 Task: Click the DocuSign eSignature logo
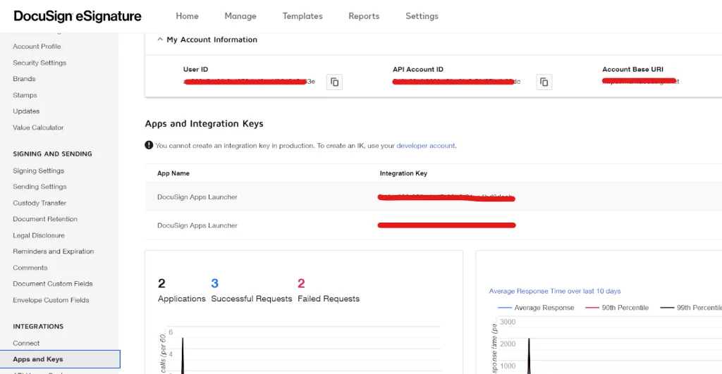[x=78, y=16]
